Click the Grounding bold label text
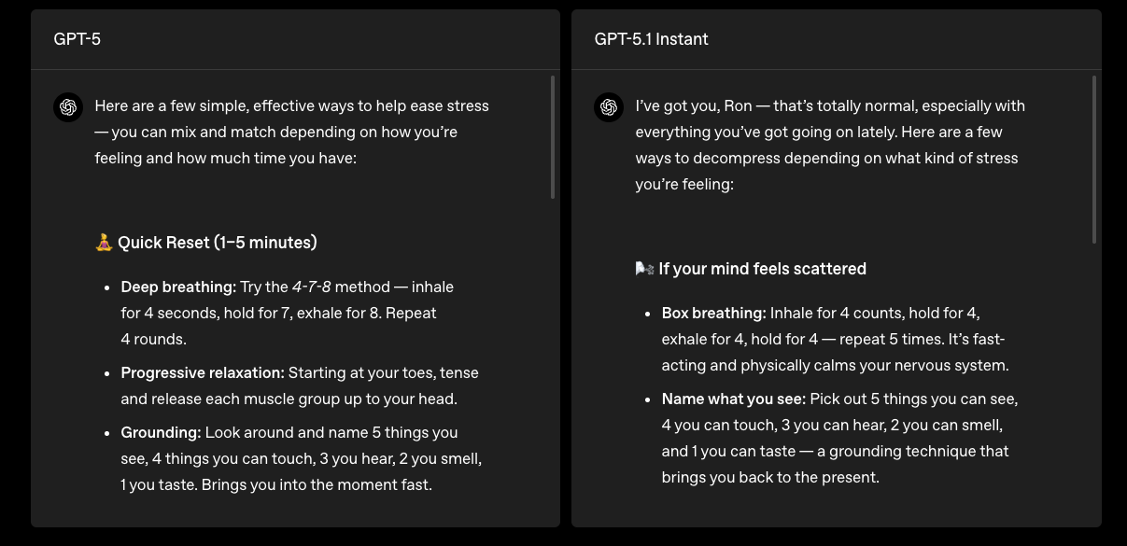Image resolution: width=1127 pixels, height=546 pixels. pyautogui.click(x=157, y=432)
